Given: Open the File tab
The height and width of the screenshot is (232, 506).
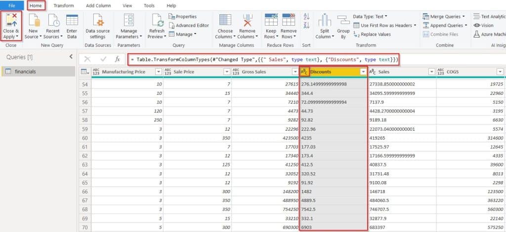Looking at the screenshot, I should pyautogui.click(x=12, y=5).
